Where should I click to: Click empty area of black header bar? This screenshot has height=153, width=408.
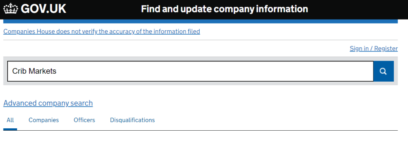click(357, 10)
